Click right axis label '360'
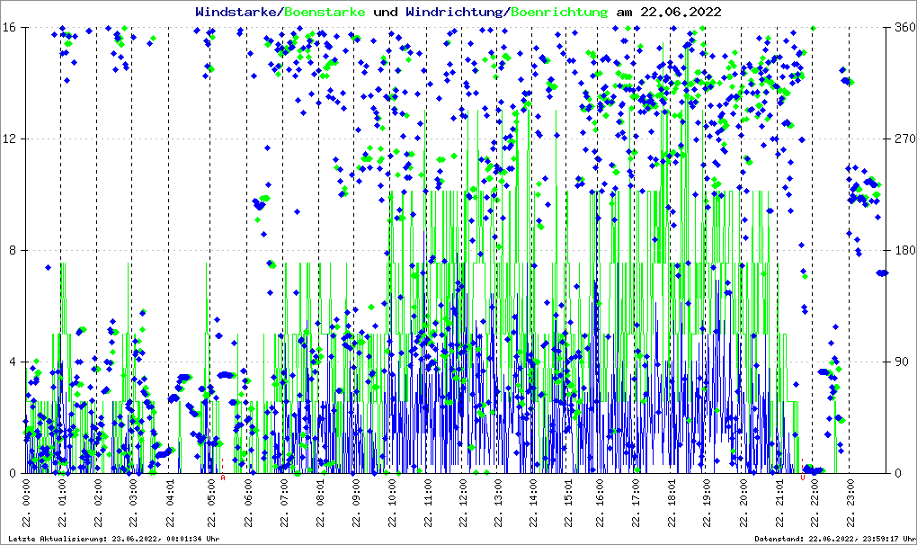The height and width of the screenshot is (545, 917). [904, 28]
